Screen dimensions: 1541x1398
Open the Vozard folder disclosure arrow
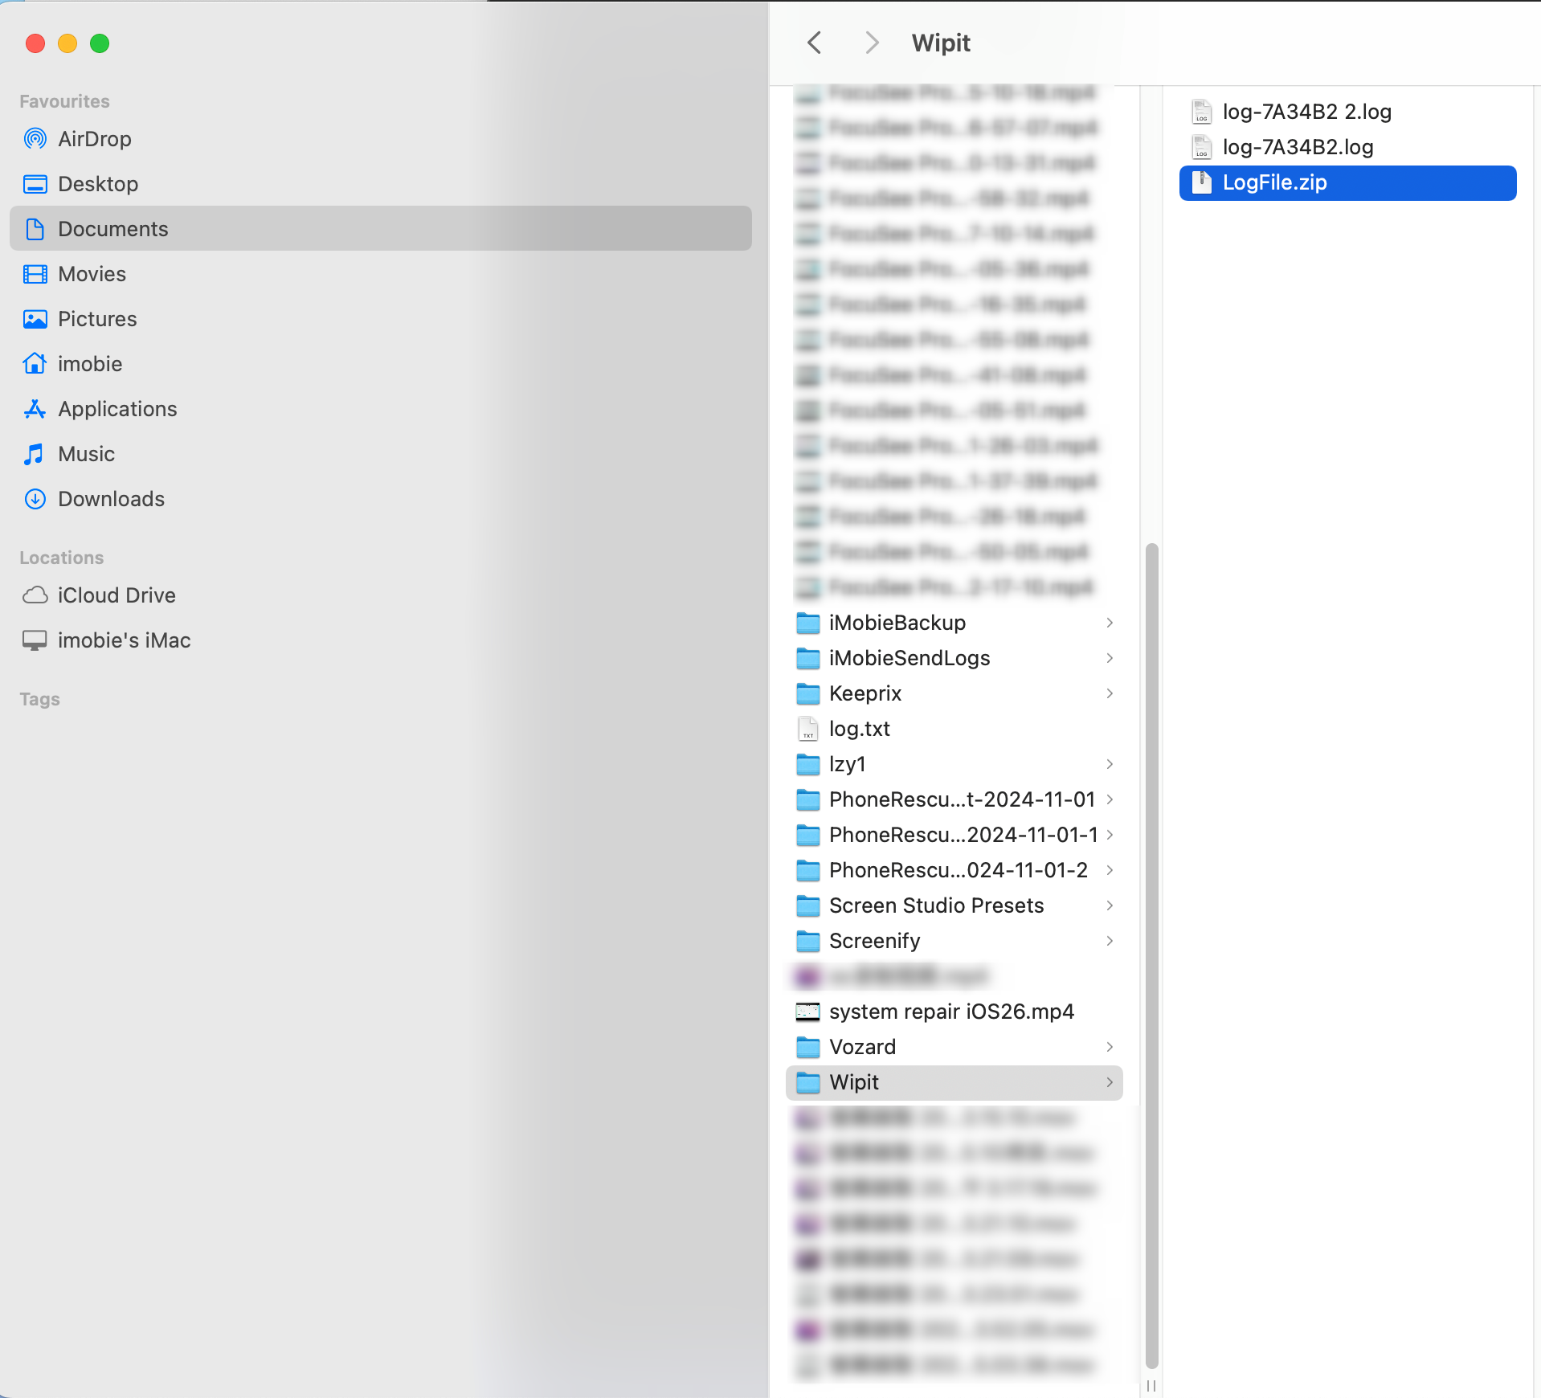click(1110, 1047)
